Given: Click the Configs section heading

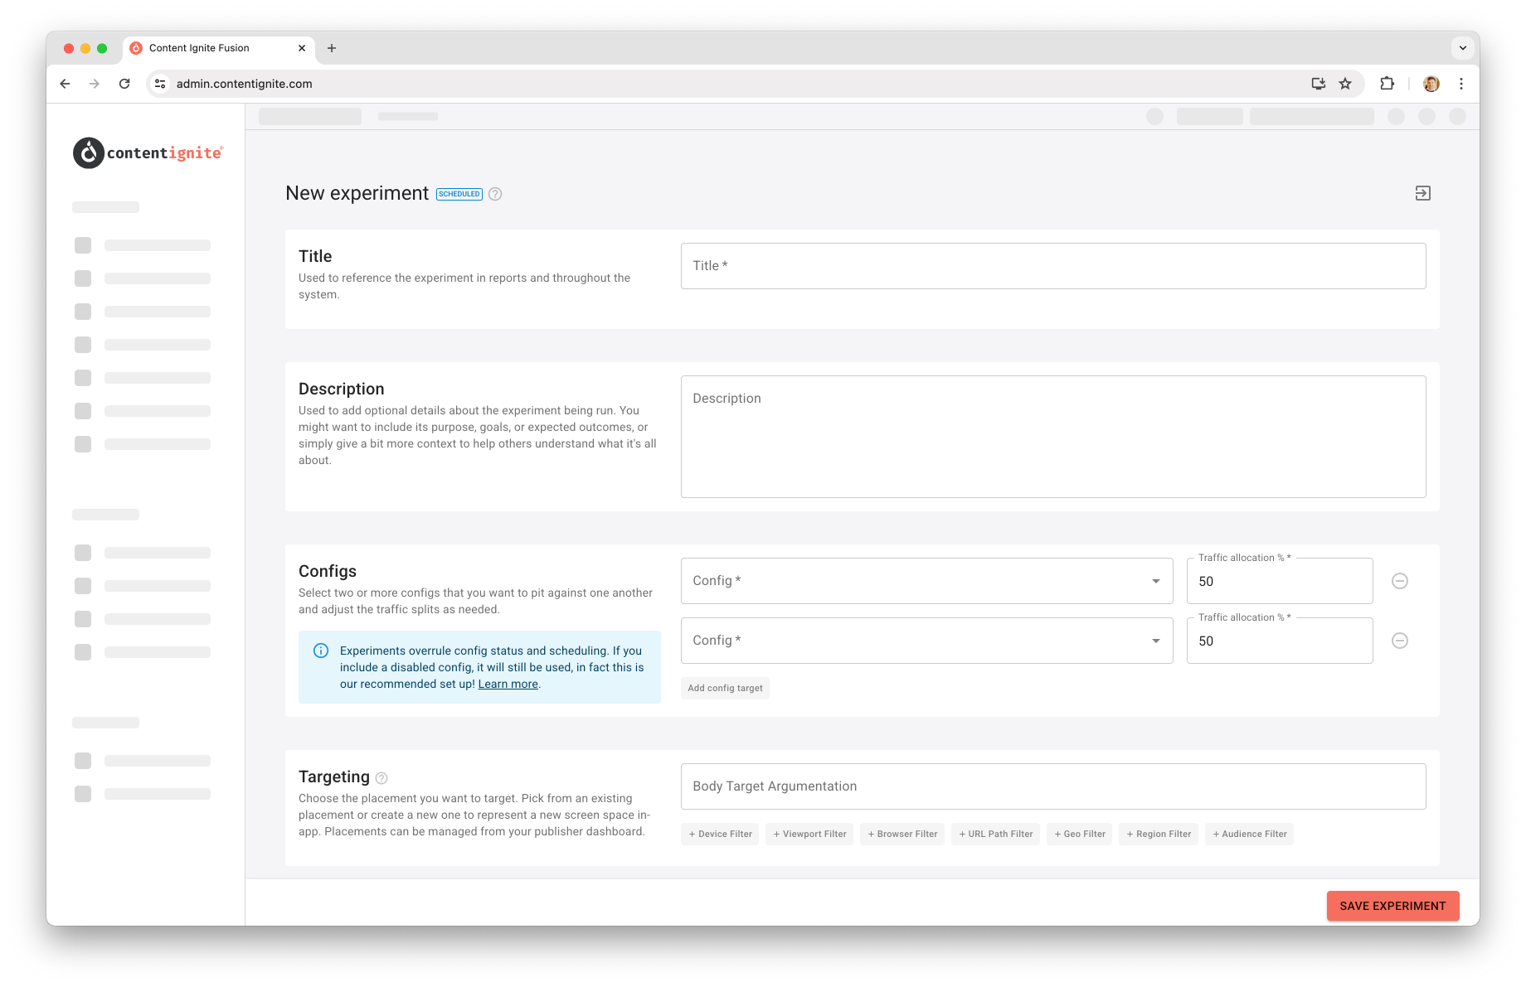Looking at the screenshot, I should (328, 571).
